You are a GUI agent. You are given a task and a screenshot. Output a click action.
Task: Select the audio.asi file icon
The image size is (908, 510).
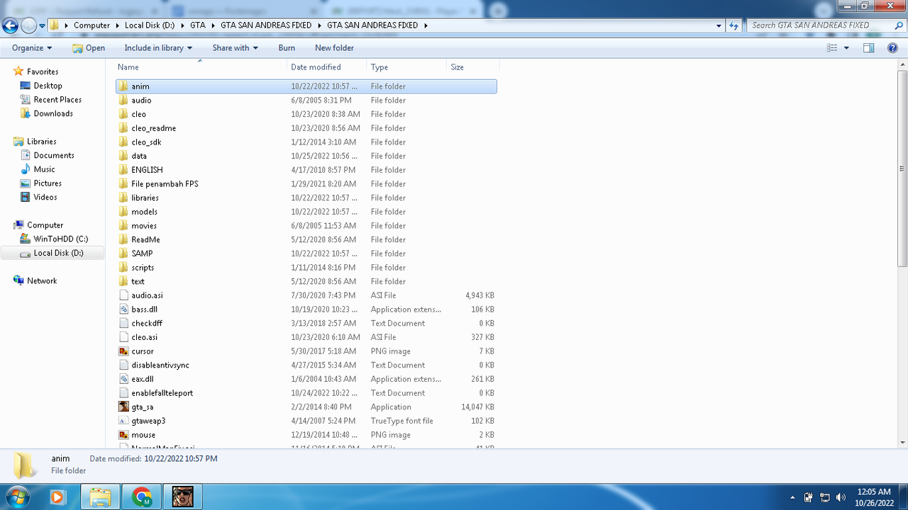click(123, 295)
